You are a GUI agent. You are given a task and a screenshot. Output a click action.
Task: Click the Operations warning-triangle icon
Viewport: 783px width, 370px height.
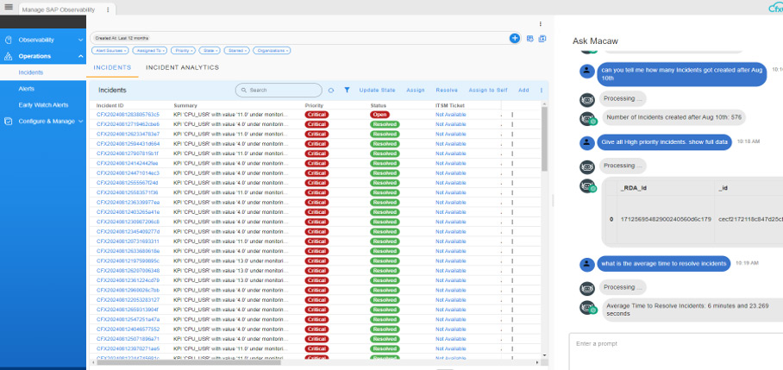(x=8, y=56)
